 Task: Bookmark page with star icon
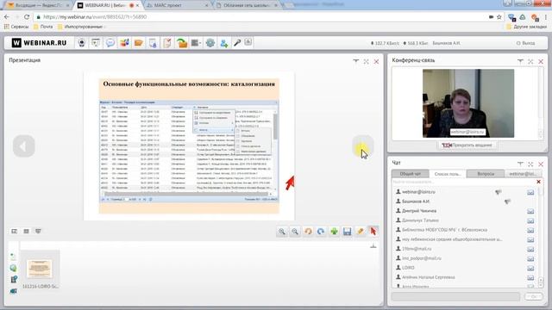tap(499, 17)
